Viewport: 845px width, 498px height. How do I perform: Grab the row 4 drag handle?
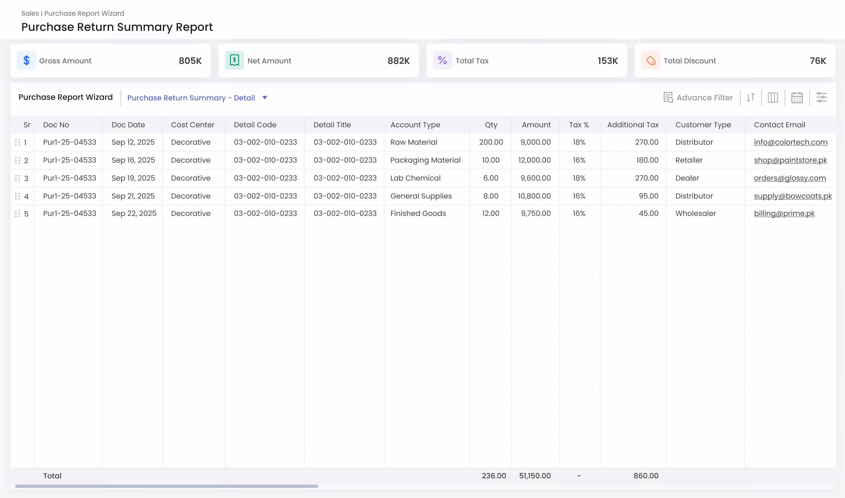click(x=17, y=196)
